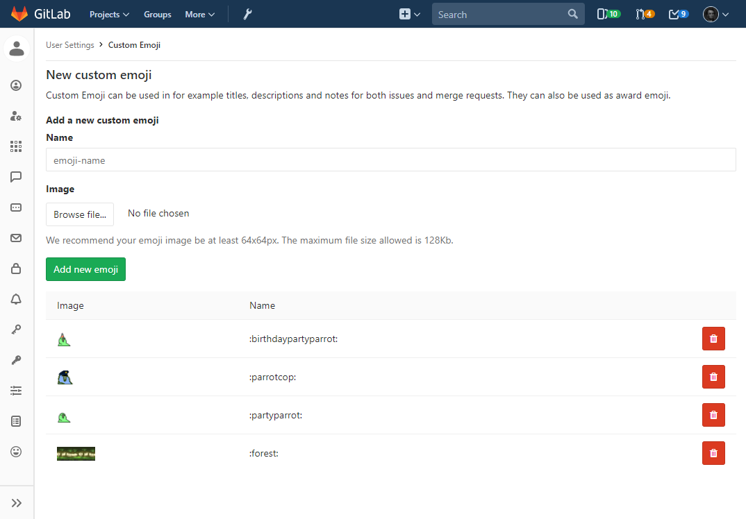Delete the birthdaypartyparrot emoji
This screenshot has height=519, width=746.
pos(713,339)
